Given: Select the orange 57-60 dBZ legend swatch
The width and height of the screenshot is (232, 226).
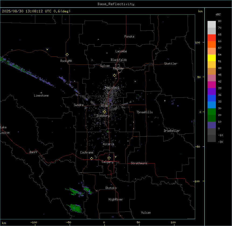Looking at the screenshot, I should (x=212, y=45).
